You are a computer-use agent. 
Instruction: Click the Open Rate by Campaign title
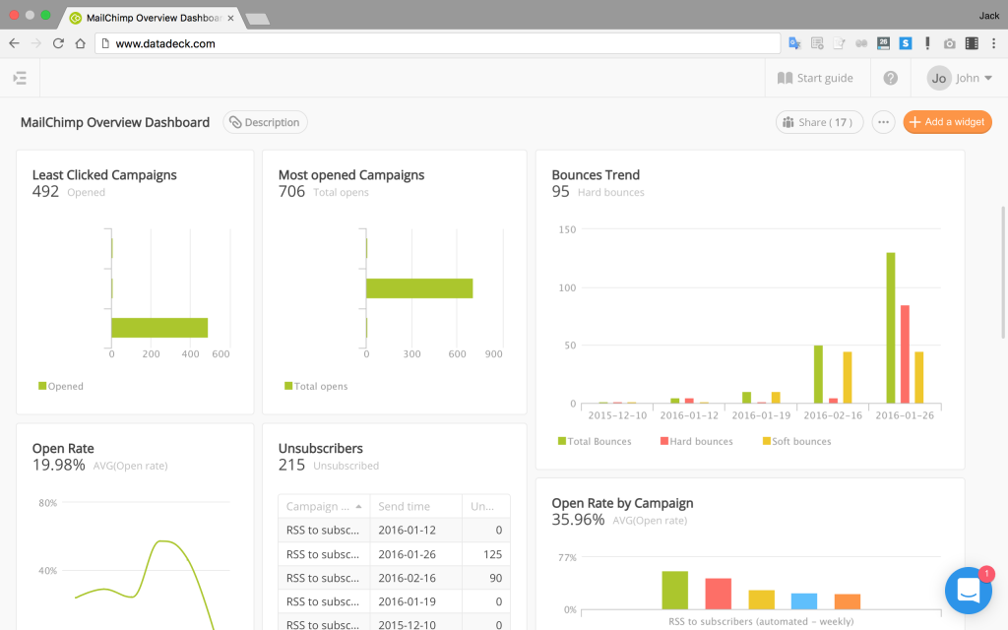click(622, 503)
